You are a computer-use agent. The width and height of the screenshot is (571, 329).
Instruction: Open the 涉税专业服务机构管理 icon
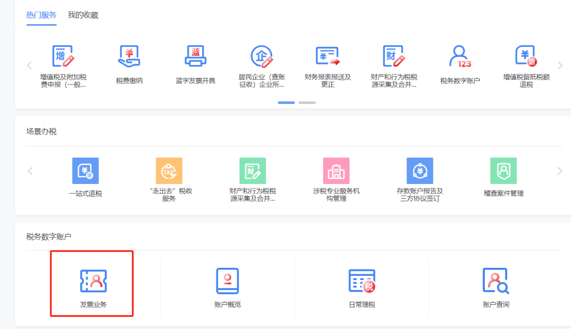pos(336,170)
